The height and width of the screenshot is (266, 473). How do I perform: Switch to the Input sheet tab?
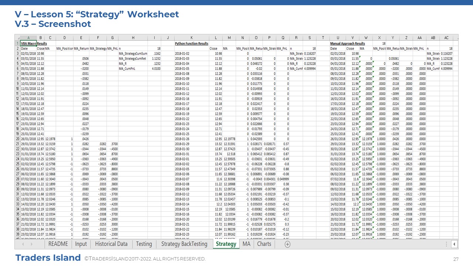(x=81, y=244)
